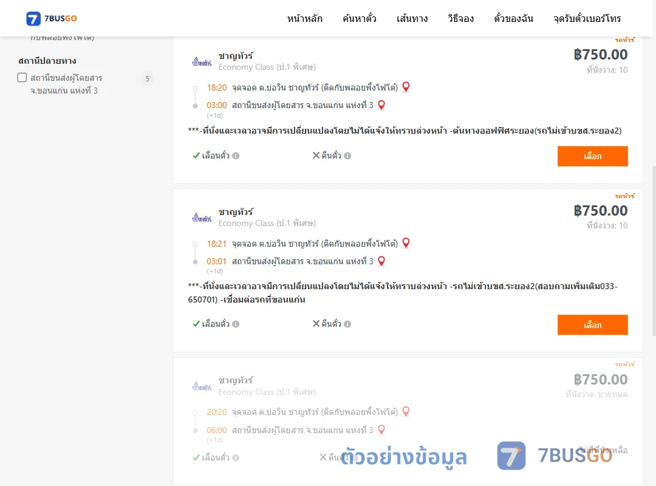
Task: Open the ค้นหาตั๋ว menu item
Action: tap(360, 18)
